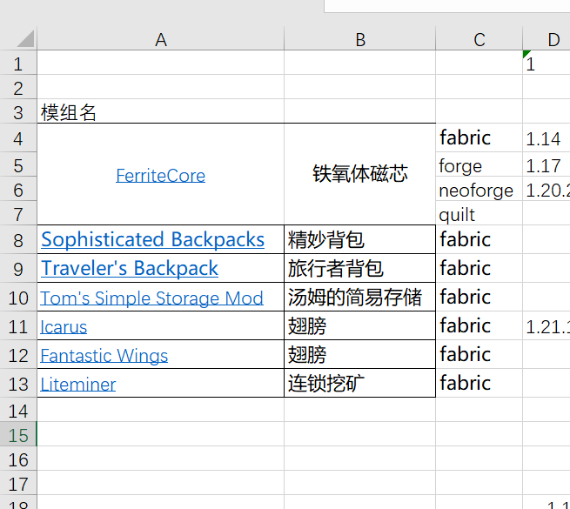Click the green error indicator in D1

(526, 55)
